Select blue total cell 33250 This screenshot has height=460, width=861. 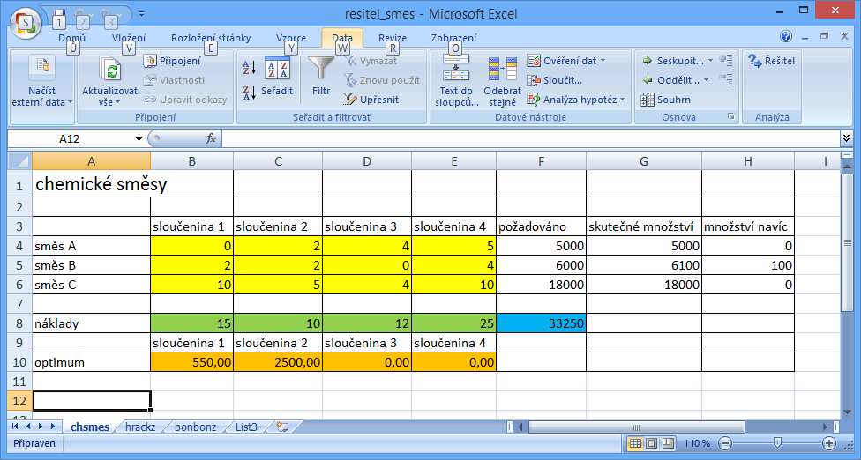point(541,323)
